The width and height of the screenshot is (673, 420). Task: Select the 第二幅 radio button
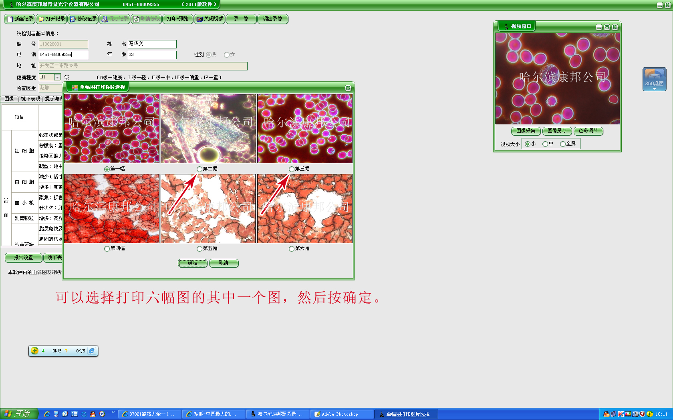pyautogui.click(x=199, y=169)
